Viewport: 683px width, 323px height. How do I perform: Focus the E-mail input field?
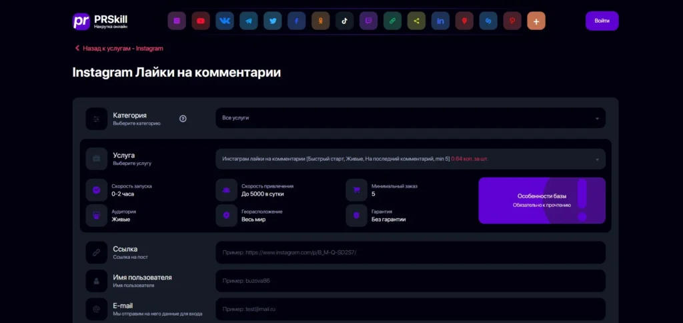point(410,309)
